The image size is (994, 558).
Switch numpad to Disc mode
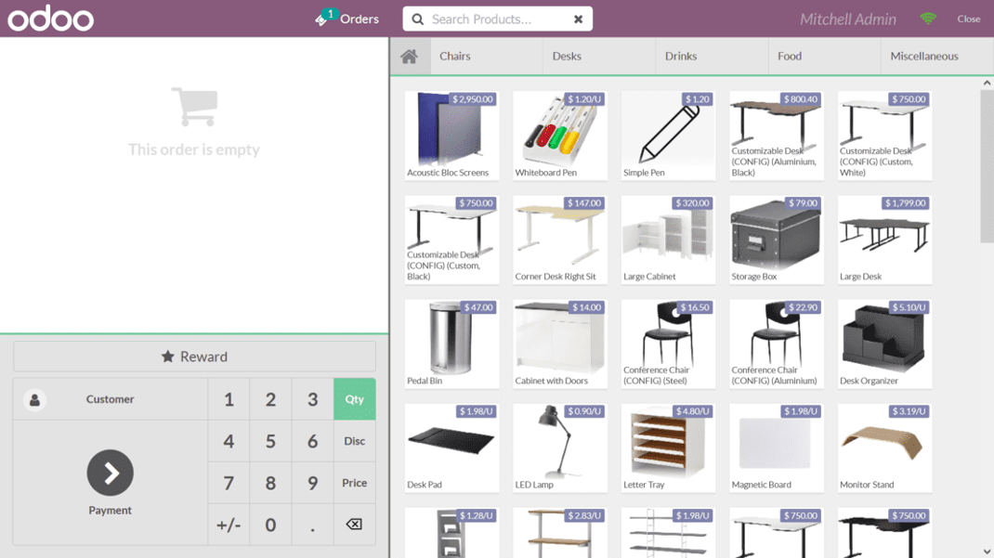click(x=354, y=441)
